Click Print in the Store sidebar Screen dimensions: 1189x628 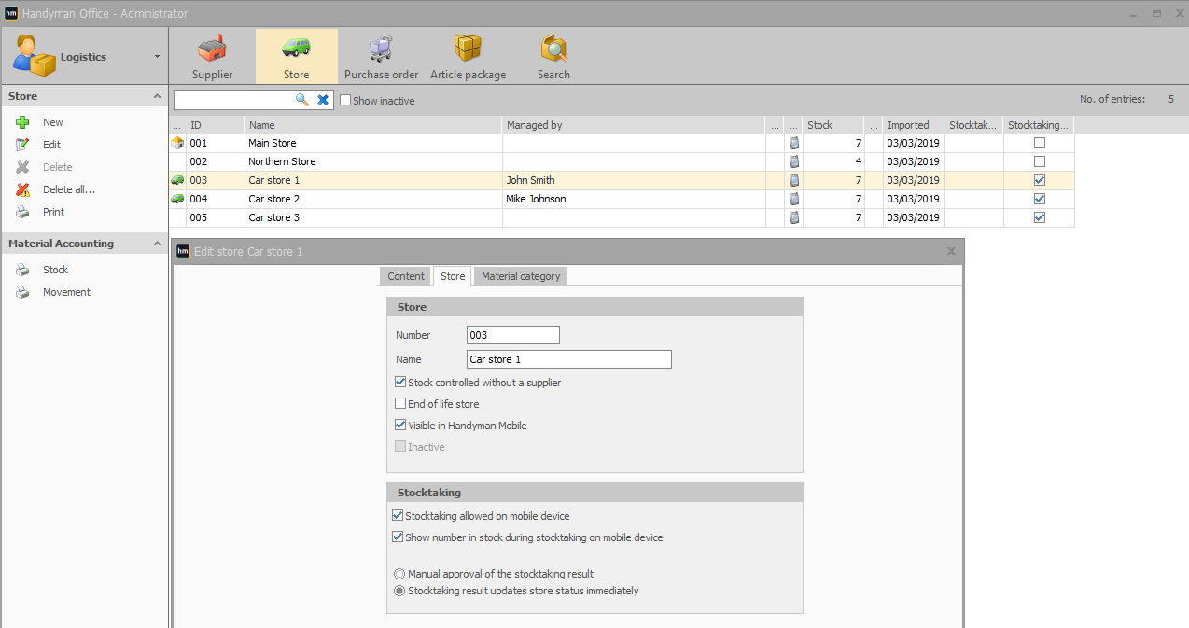(53, 212)
